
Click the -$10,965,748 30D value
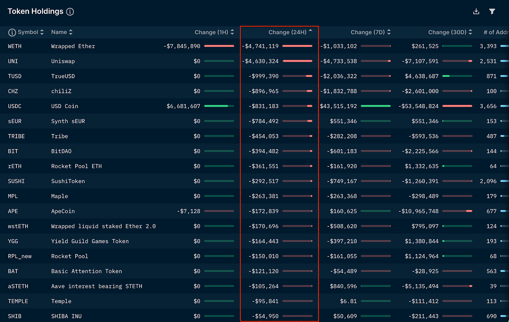pos(418,211)
